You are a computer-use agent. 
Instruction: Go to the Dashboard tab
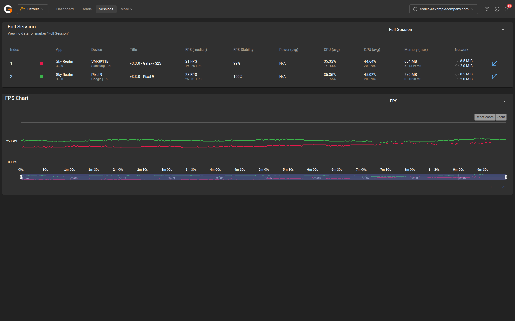coord(65,9)
